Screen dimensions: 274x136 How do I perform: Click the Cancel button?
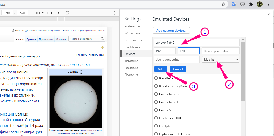click(x=178, y=69)
